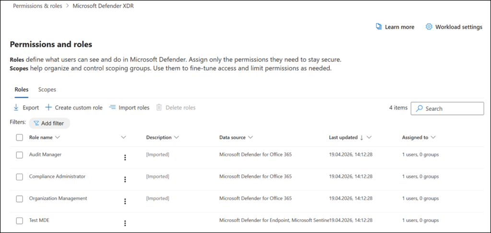This screenshot has width=491, height=233.
Task: Click Audit Manager's 19.04.2026 timestamp
Action: (351, 154)
